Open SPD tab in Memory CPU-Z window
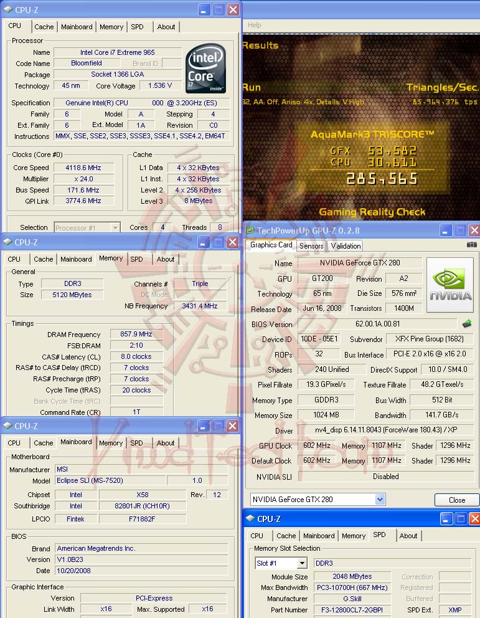The image size is (480, 618). 136,259
